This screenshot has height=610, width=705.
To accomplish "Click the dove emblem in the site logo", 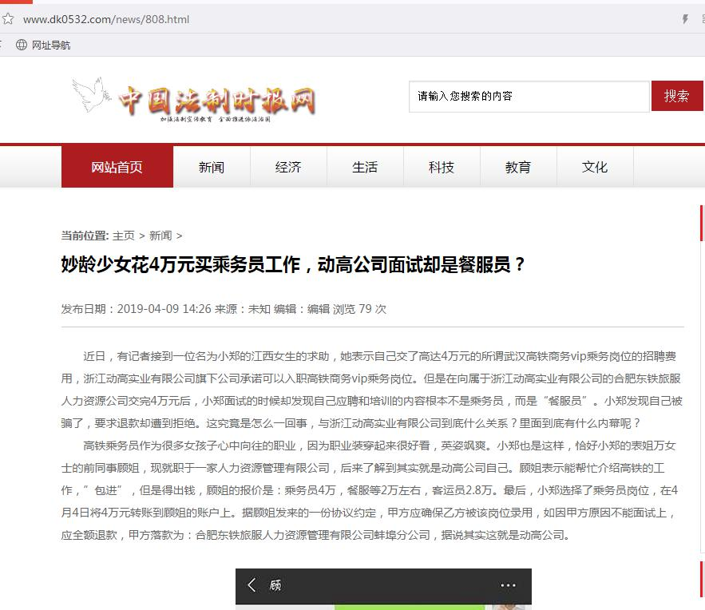I will coord(90,95).
